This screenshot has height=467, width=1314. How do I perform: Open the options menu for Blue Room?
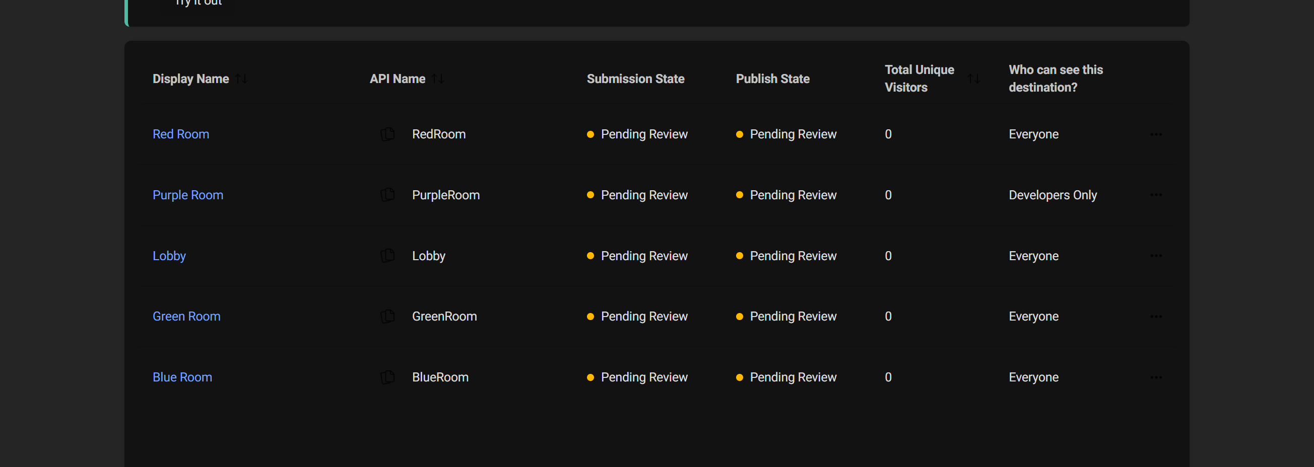click(1156, 377)
